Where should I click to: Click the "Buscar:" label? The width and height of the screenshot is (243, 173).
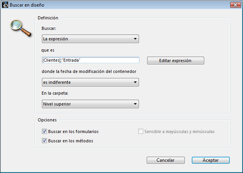click(x=49, y=28)
